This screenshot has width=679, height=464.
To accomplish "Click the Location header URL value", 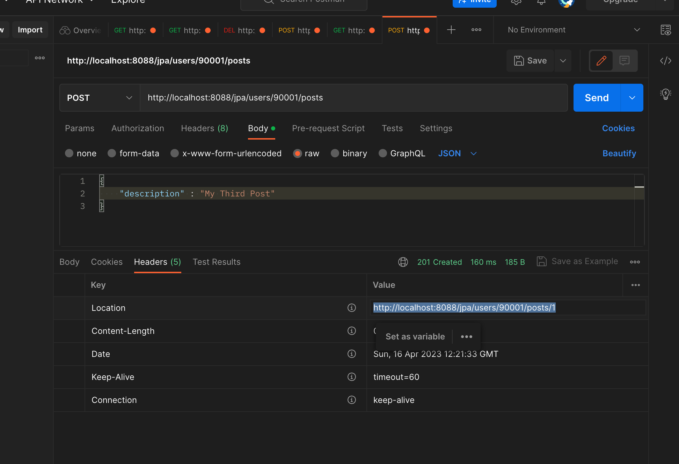I will (x=464, y=308).
